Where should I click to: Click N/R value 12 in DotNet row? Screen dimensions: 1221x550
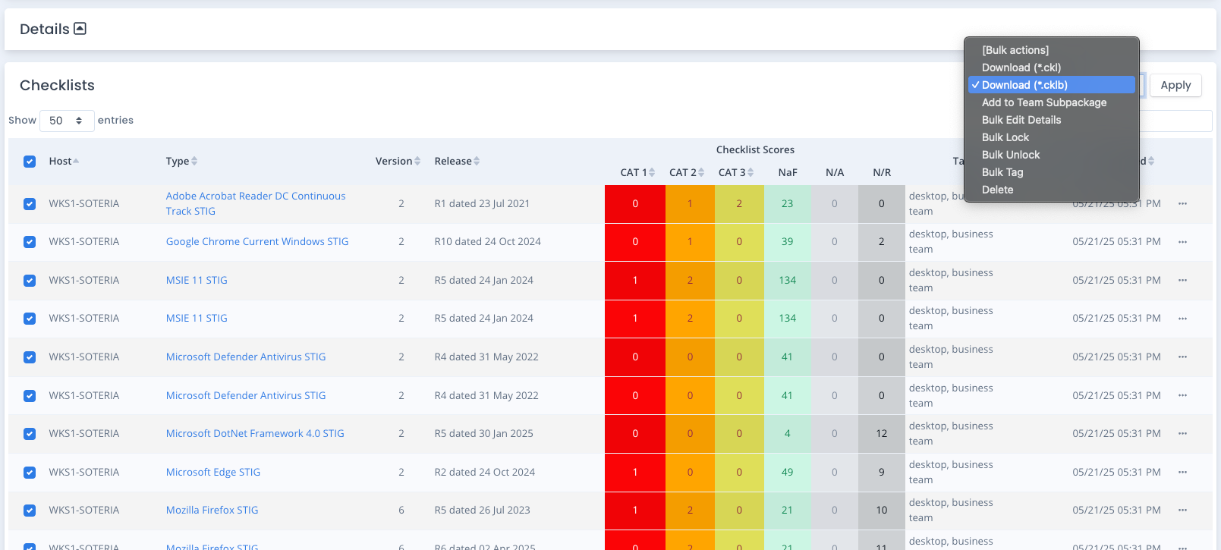tap(881, 433)
